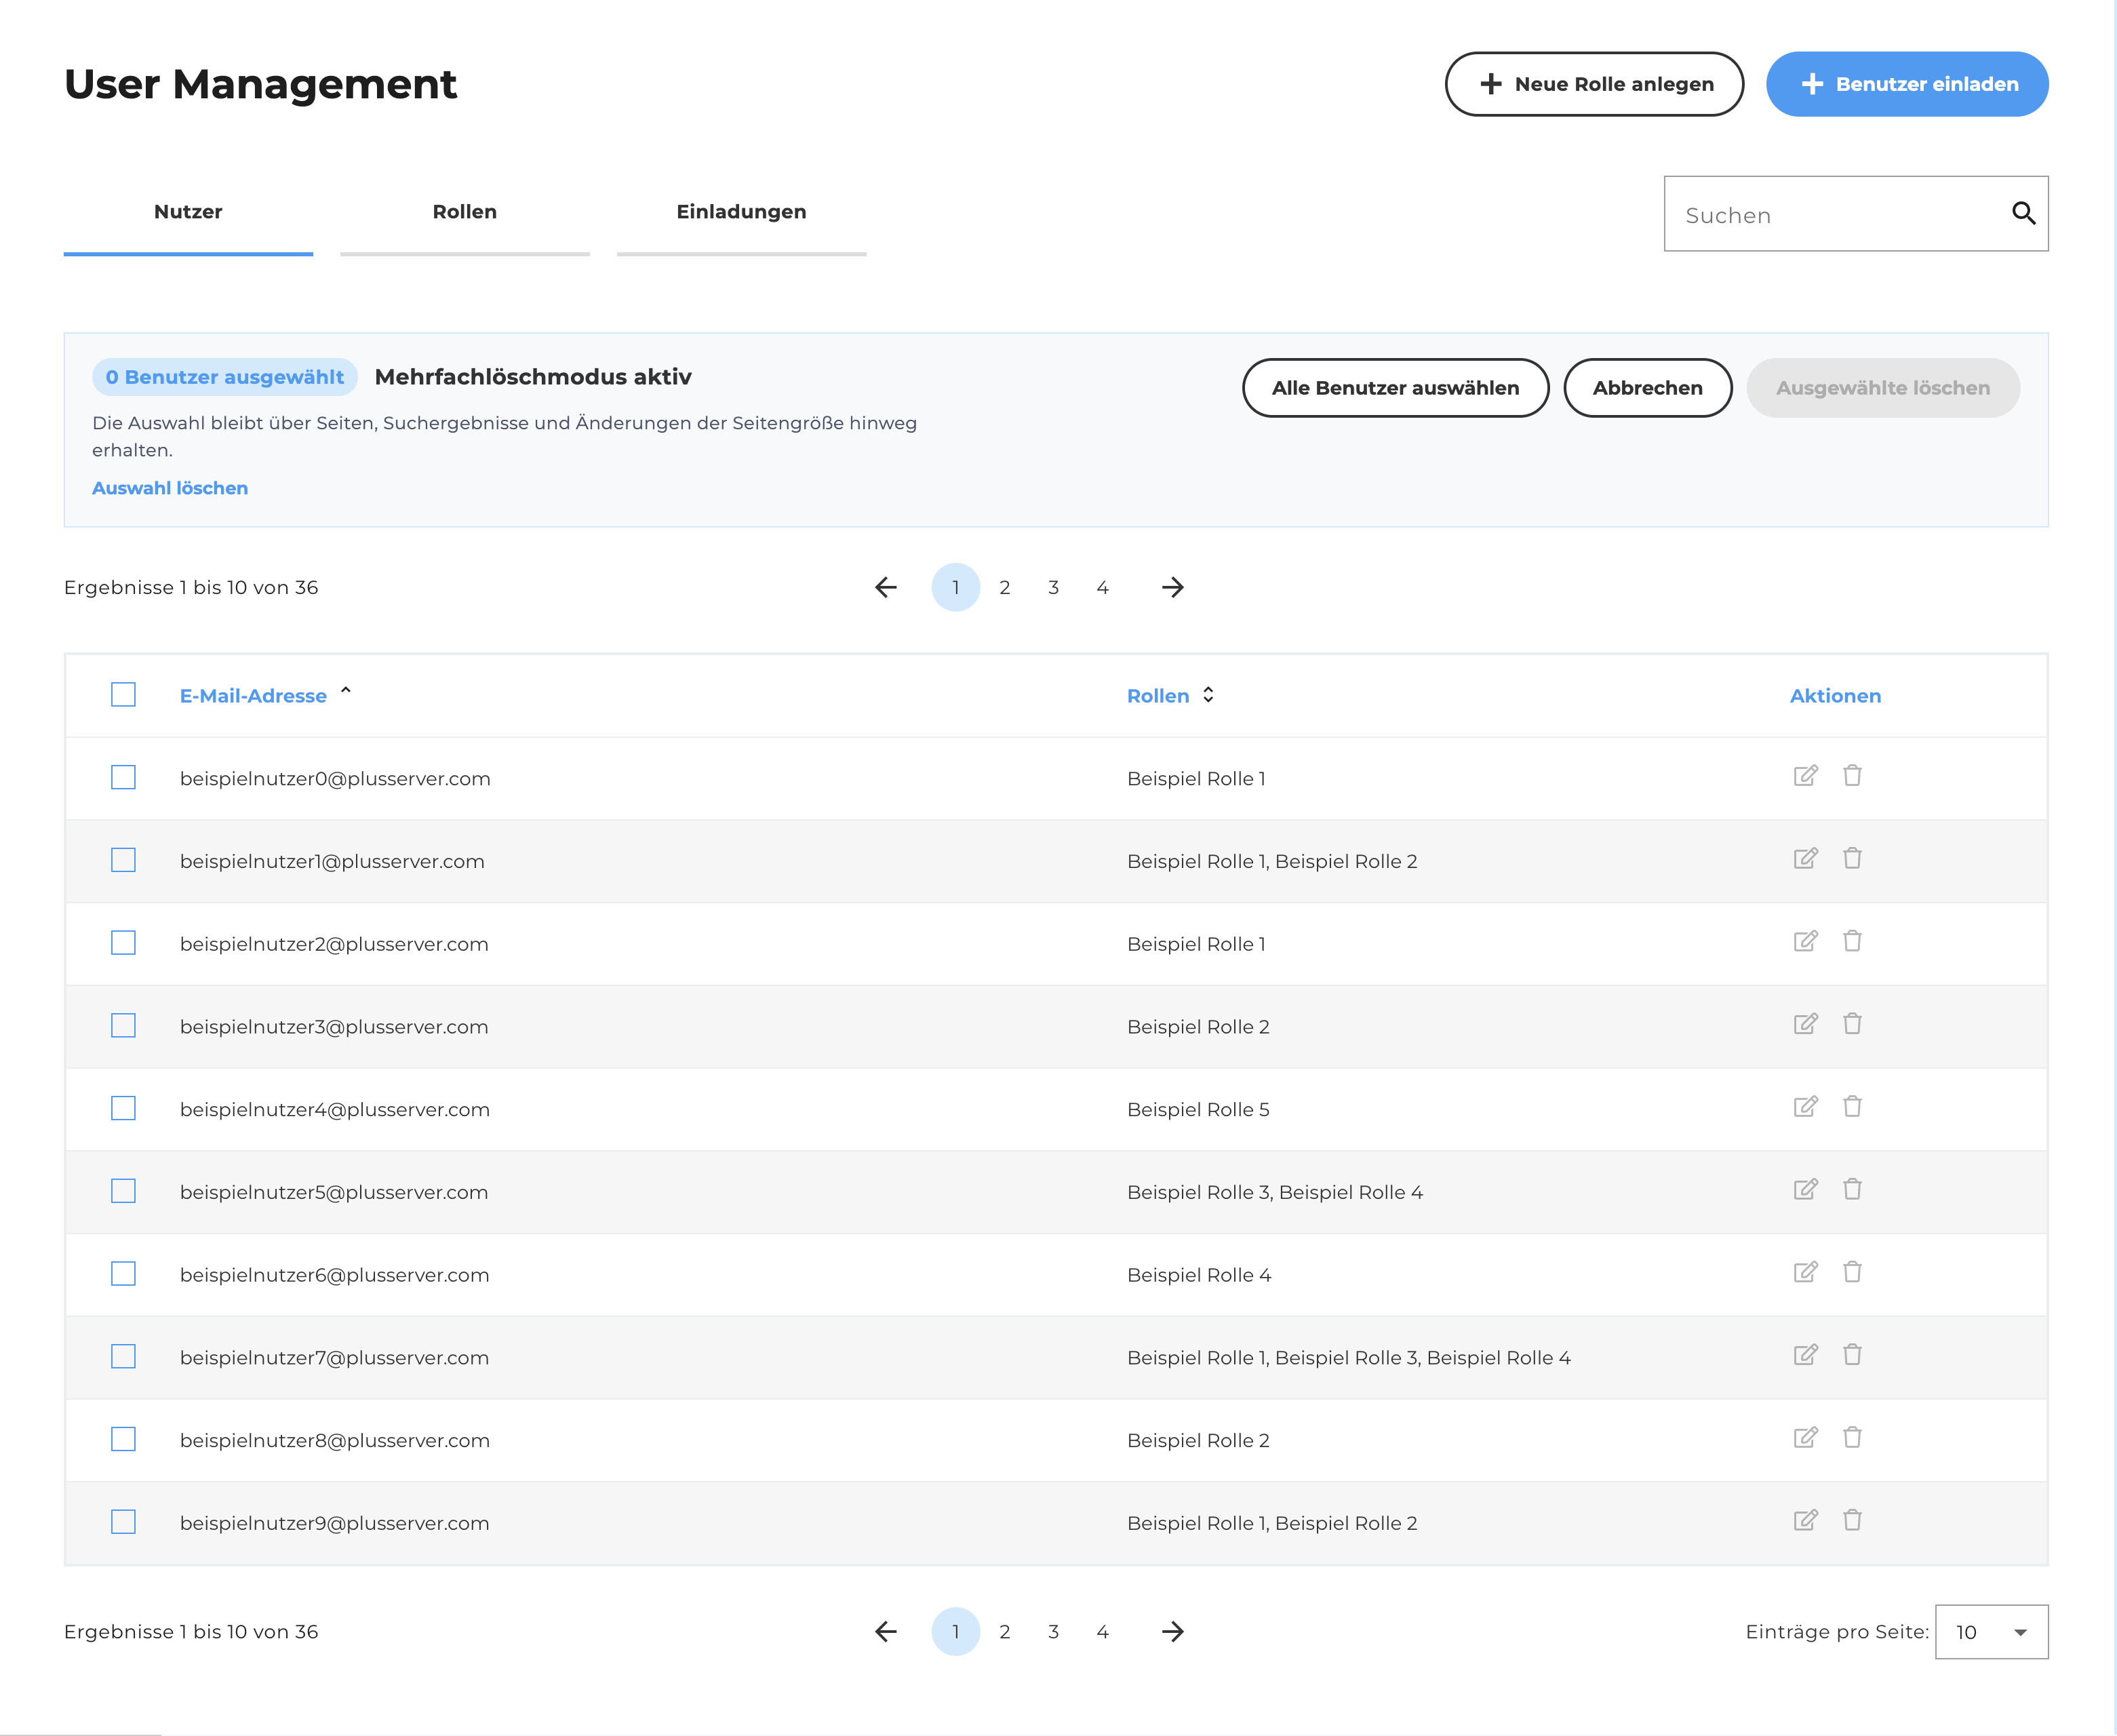2117x1736 pixels.
Task: Open the Einladungen tab
Action: 741,213
